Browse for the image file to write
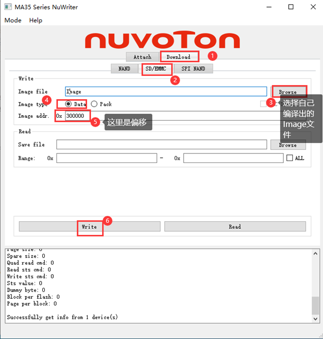The height and width of the screenshot is (339, 323). click(x=288, y=92)
